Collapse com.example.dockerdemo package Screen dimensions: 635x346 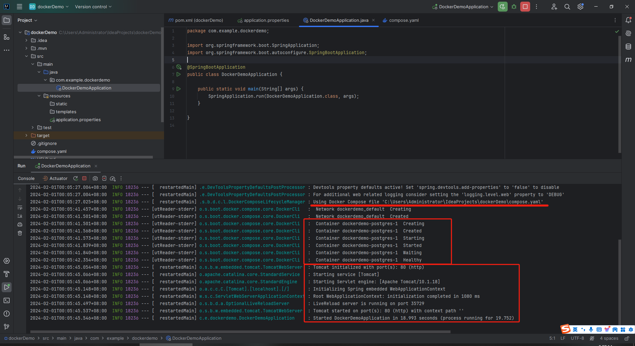pyautogui.click(x=45, y=80)
